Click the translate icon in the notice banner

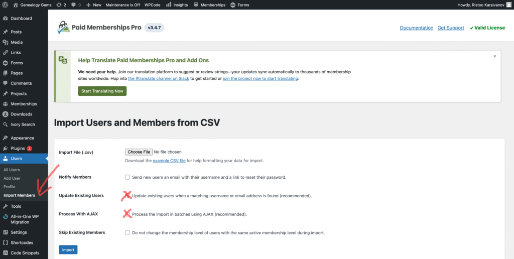pyautogui.click(x=63, y=60)
